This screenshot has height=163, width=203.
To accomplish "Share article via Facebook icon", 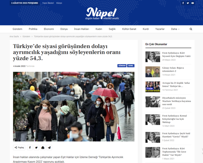I will pyautogui.click(x=30, y=147).
